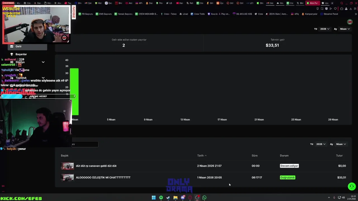This screenshot has height=201, width=358.
Task: Open the CREW MEKANİK bookmark
Action: (146, 14)
